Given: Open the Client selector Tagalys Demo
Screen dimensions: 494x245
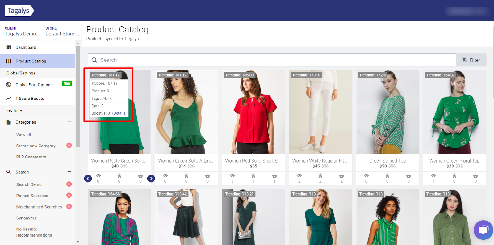Looking at the screenshot, I should pos(20,31).
